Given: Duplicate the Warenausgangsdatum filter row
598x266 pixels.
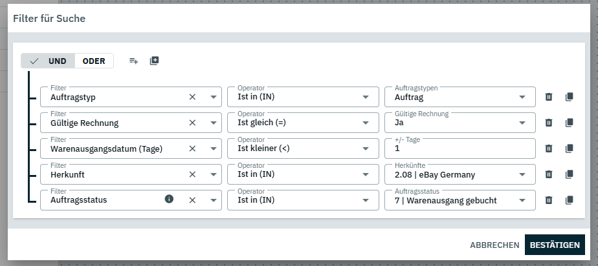Looking at the screenshot, I should point(570,148).
